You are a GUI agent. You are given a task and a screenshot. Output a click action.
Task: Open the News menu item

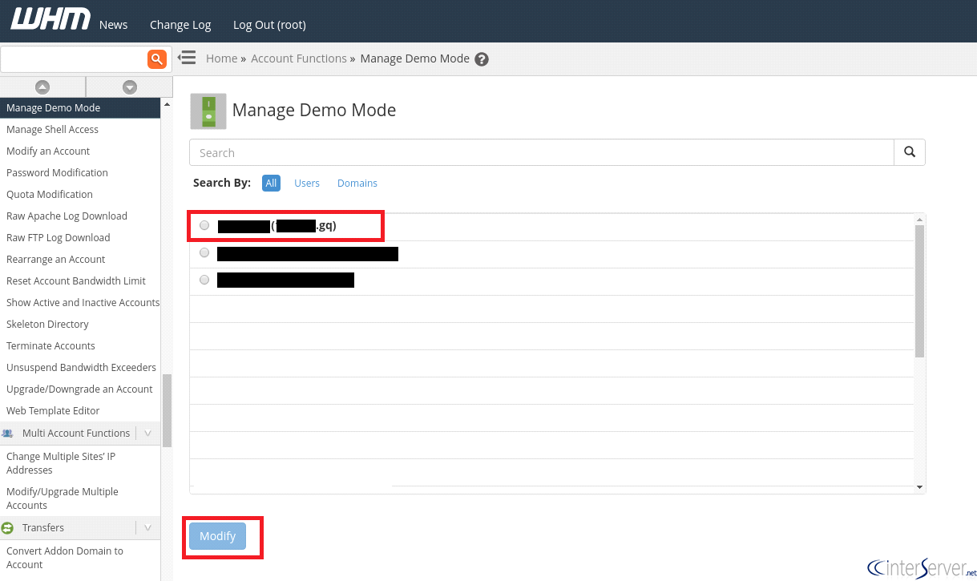pos(114,25)
